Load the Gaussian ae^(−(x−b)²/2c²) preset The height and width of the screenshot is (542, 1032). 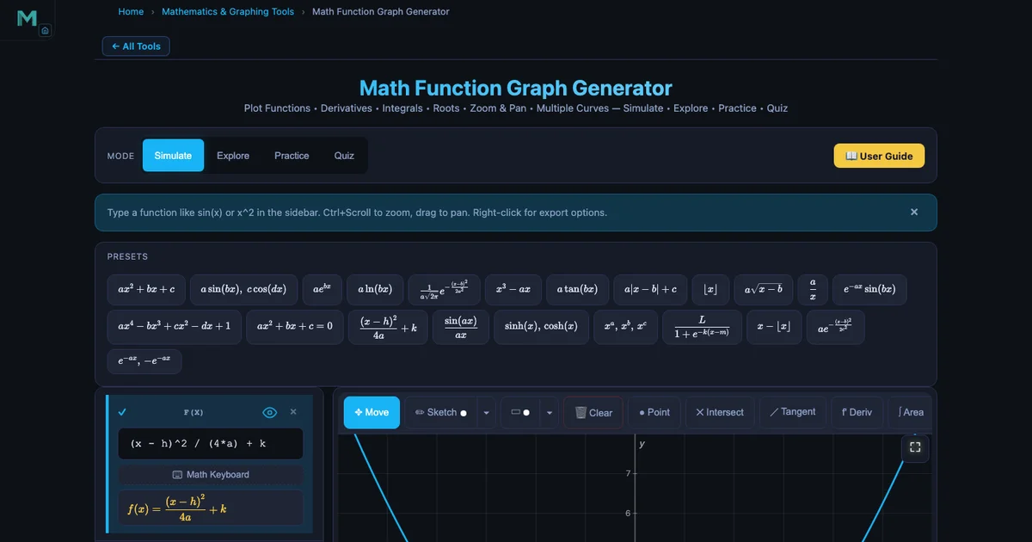tap(835, 326)
